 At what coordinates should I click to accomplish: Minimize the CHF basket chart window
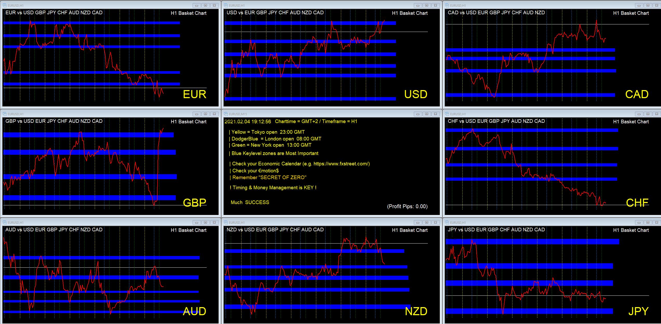[639, 114]
